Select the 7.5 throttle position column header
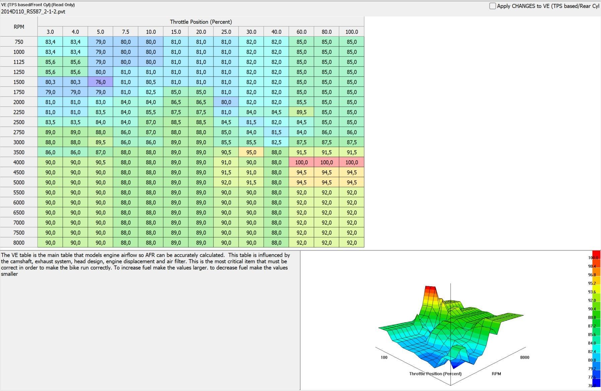 pos(126,32)
